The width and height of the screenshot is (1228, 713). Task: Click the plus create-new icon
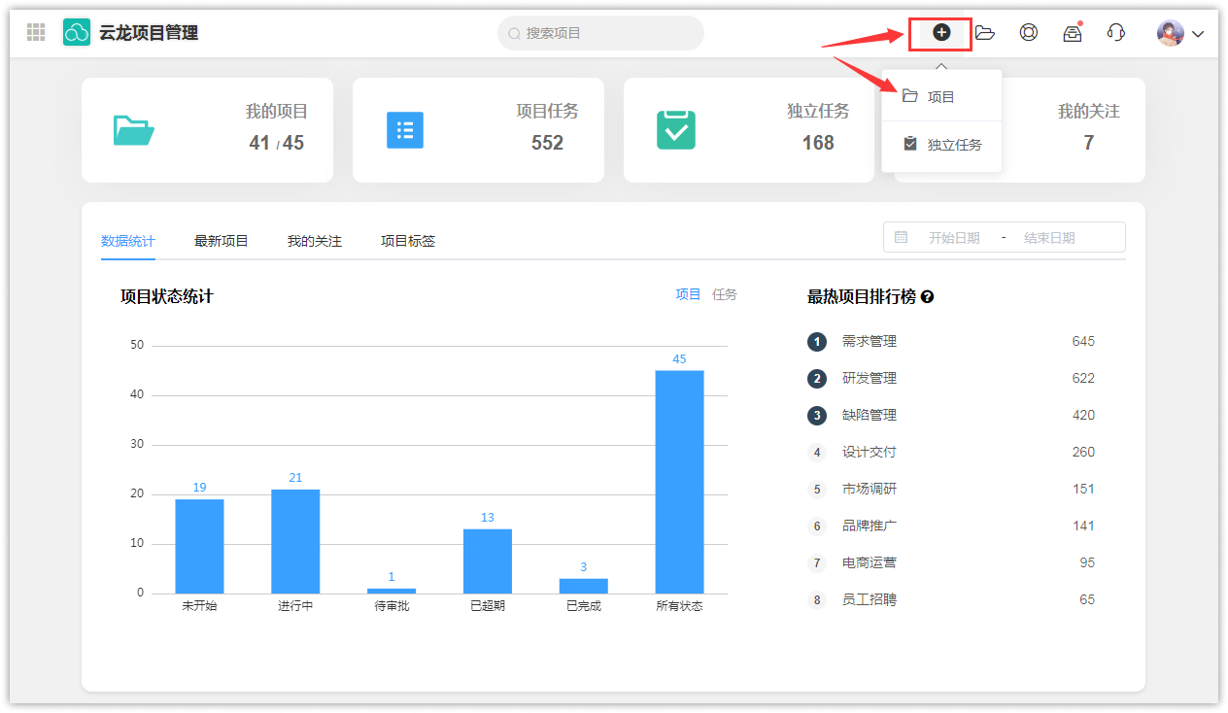tap(940, 33)
